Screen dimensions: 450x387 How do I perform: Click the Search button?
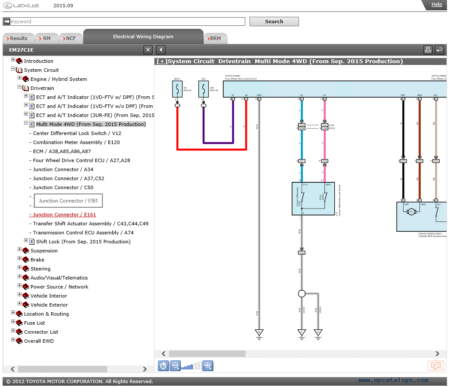(x=274, y=21)
